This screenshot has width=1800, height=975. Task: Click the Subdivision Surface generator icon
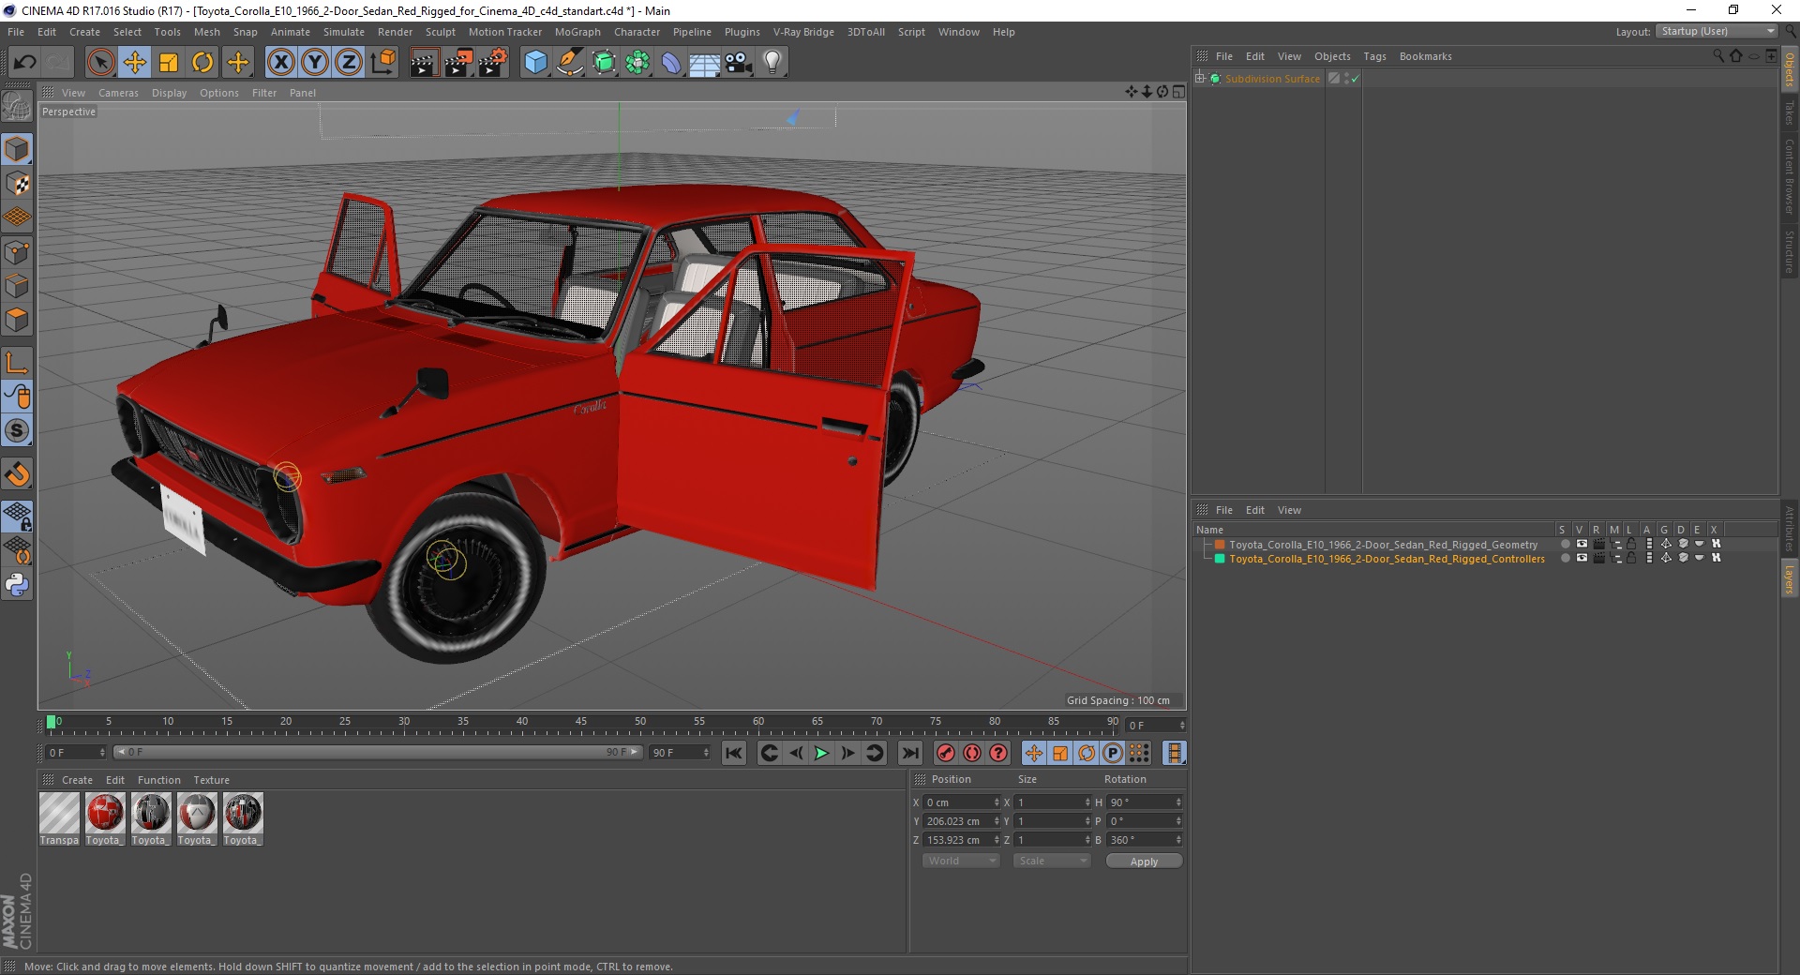[x=604, y=63]
